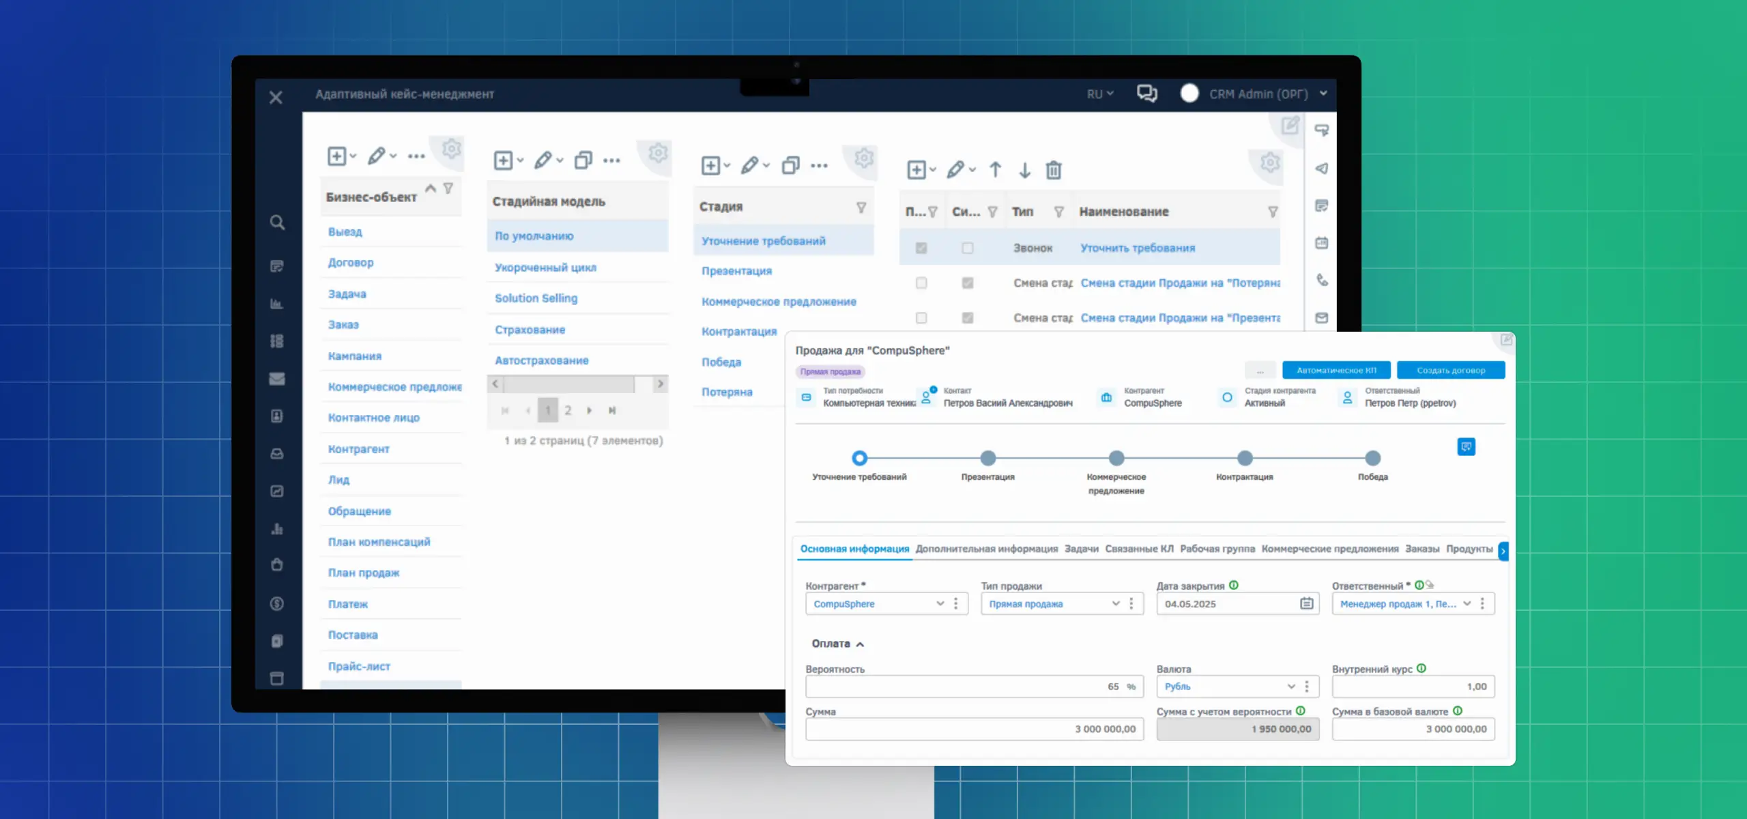Click the gear above the Бизнес-объект list
This screenshot has height=819, width=1747.
pyautogui.click(x=451, y=149)
